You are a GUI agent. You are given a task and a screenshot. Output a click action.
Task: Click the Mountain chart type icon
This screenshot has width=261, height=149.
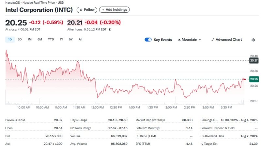[179, 40]
